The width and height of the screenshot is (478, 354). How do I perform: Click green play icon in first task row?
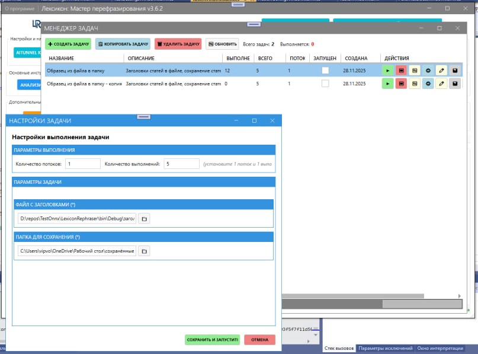(x=387, y=71)
